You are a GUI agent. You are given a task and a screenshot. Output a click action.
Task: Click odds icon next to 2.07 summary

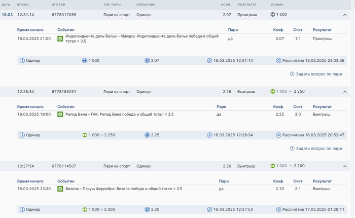147,61
